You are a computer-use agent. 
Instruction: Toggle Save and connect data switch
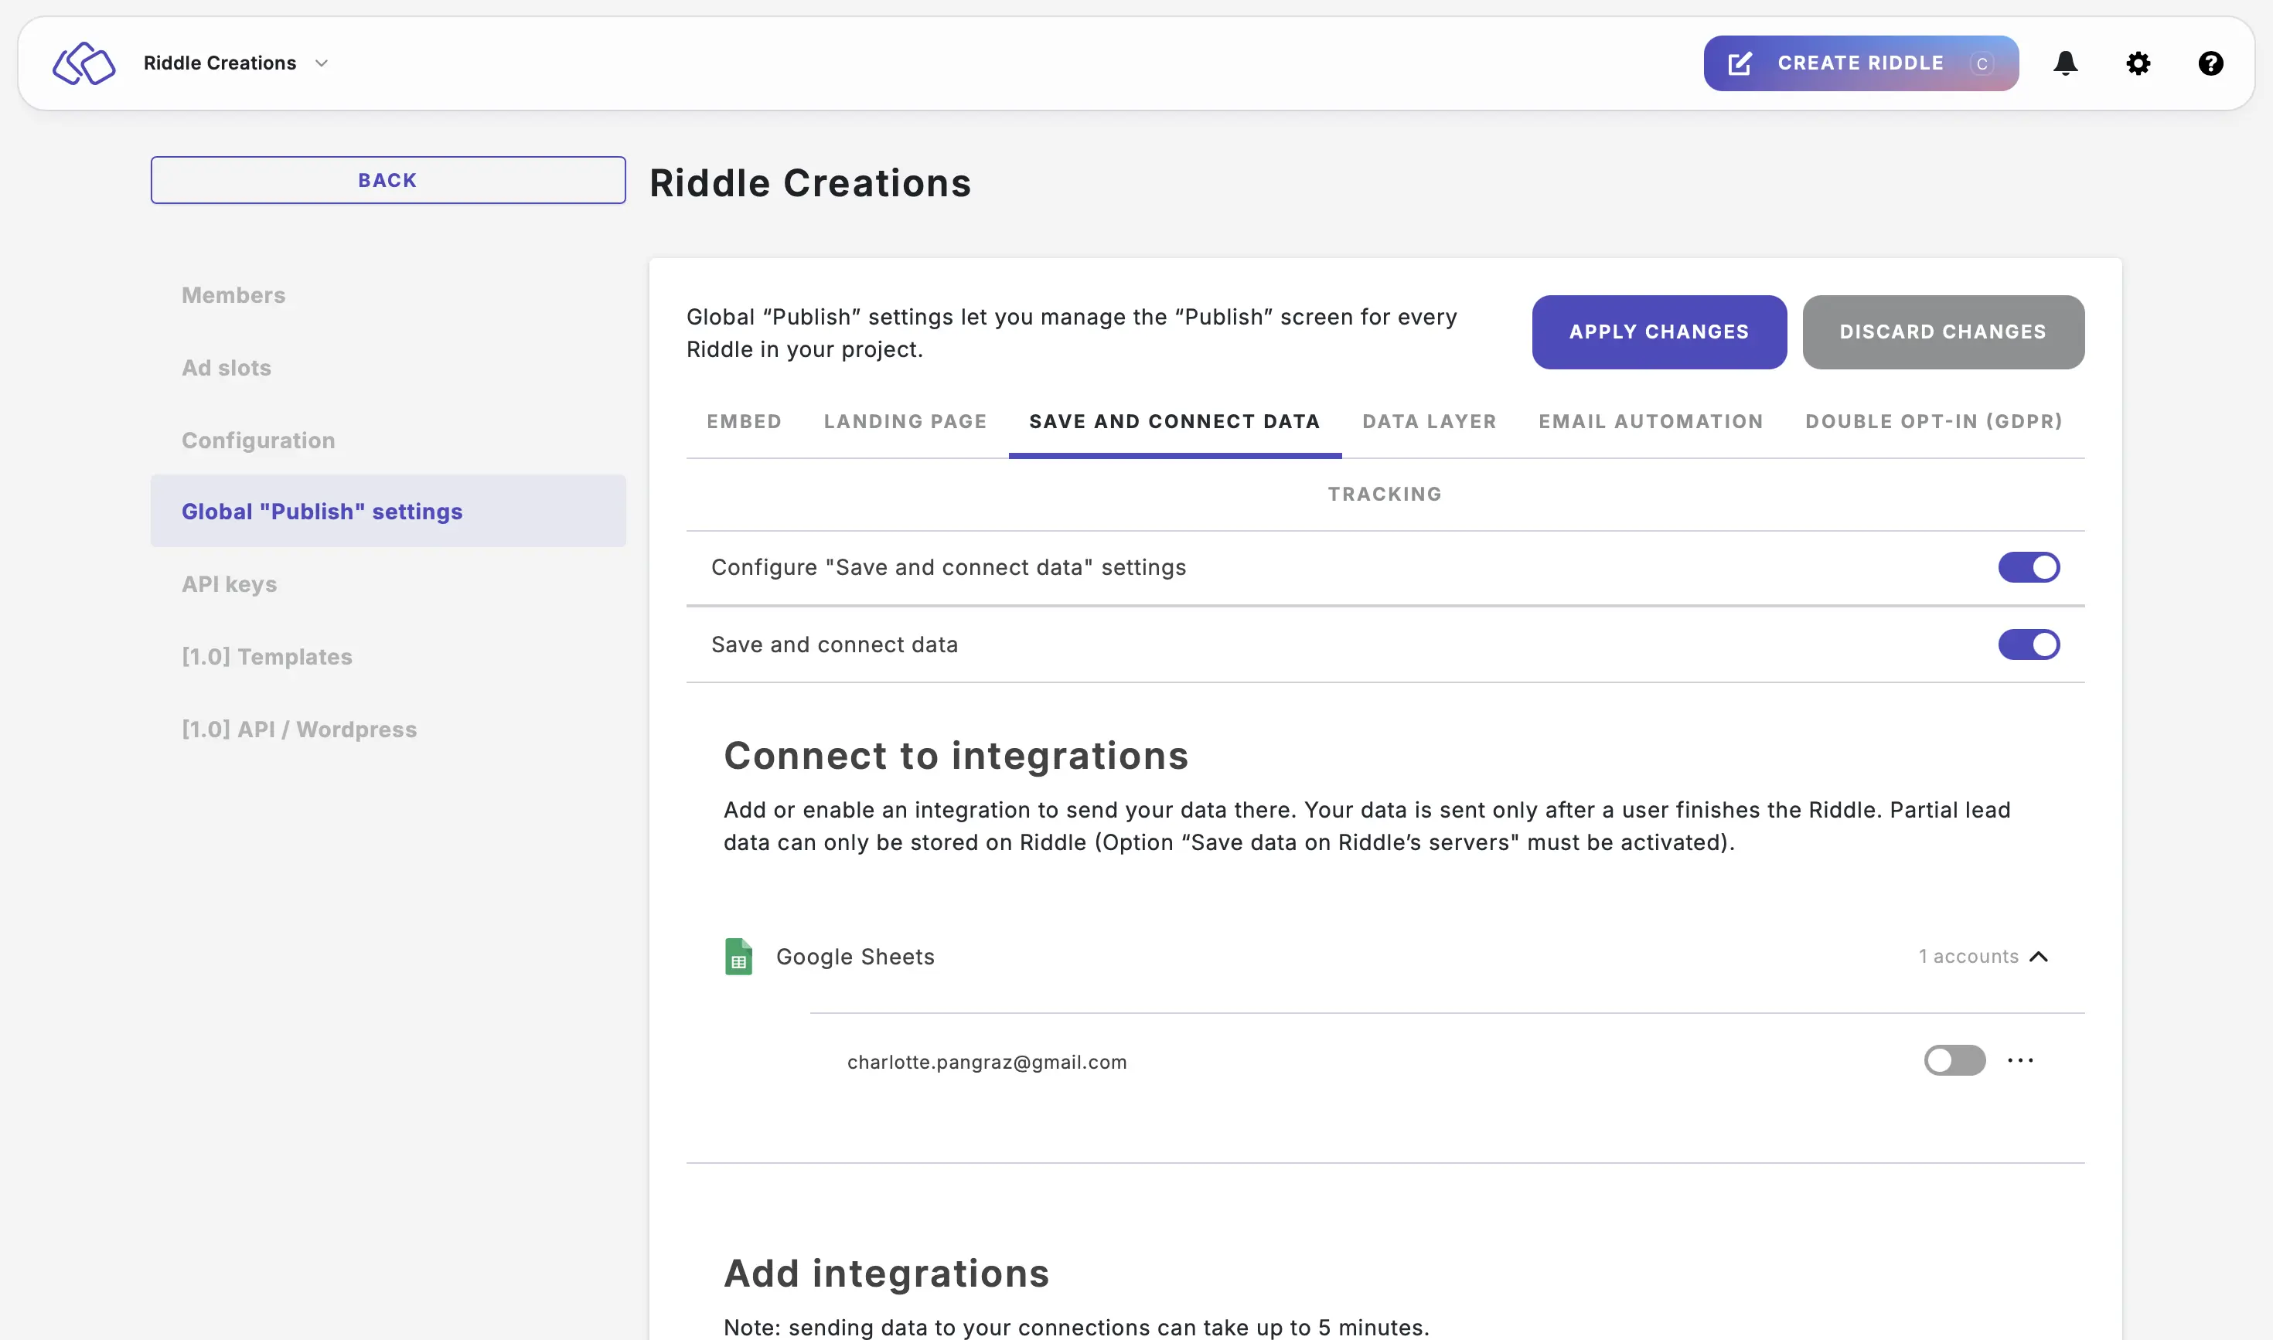2028,644
